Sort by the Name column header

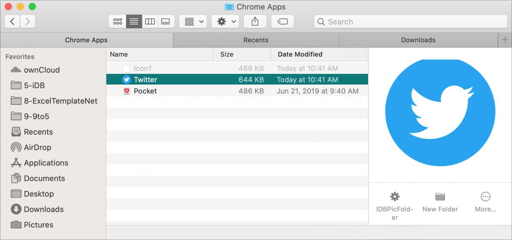(160, 54)
